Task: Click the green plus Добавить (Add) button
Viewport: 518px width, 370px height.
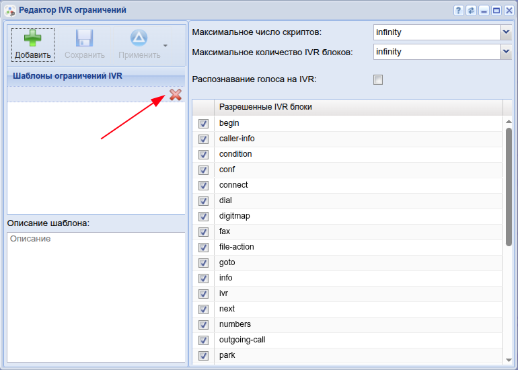Action: (x=32, y=43)
